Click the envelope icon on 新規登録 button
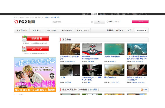165x108 pixels. [x=24, y=39]
